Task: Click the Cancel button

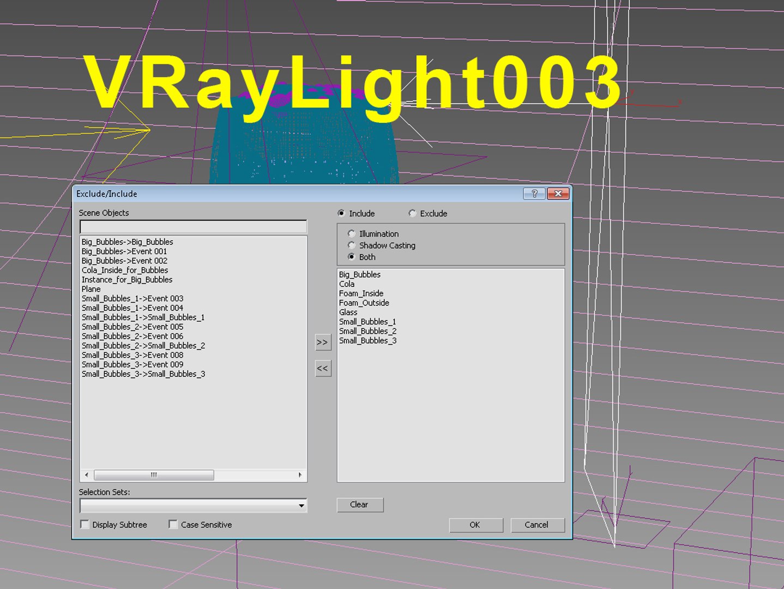Action: pyautogui.click(x=537, y=525)
